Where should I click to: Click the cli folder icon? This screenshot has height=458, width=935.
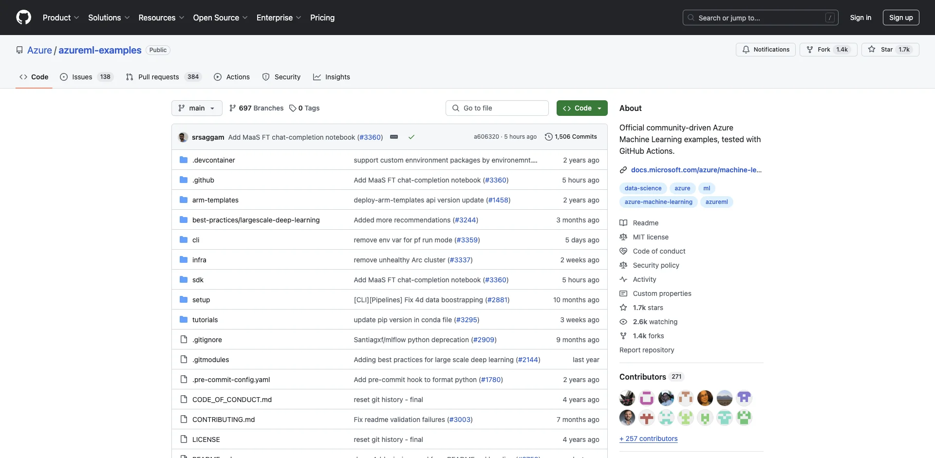point(184,240)
